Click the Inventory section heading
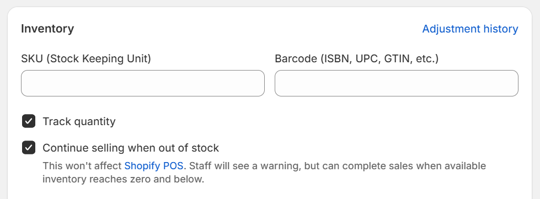Screen dimensions: 540x199 click(47, 29)
